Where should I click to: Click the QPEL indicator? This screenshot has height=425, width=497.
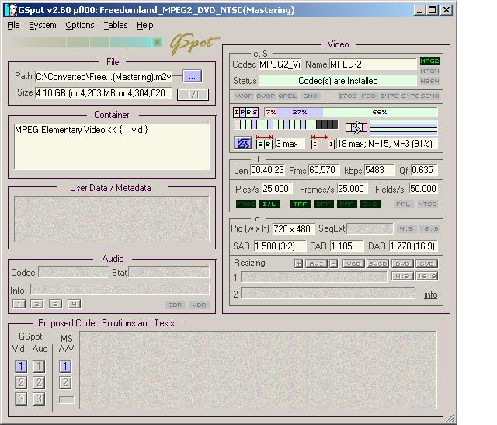click(x=287, y=96)
